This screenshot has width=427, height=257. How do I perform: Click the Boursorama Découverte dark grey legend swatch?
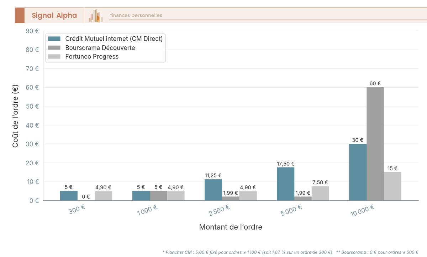click(x=54, y=47)
